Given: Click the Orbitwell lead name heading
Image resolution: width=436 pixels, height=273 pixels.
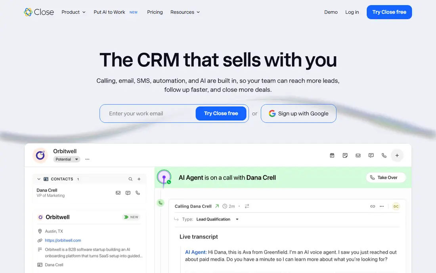Looking at the screenshot, I should (65, 151).
